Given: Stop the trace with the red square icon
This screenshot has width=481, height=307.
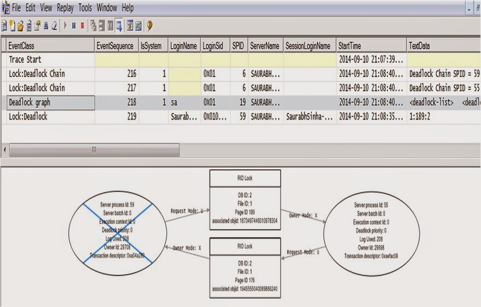Looking at the screenshot, I should pos(83,26).
